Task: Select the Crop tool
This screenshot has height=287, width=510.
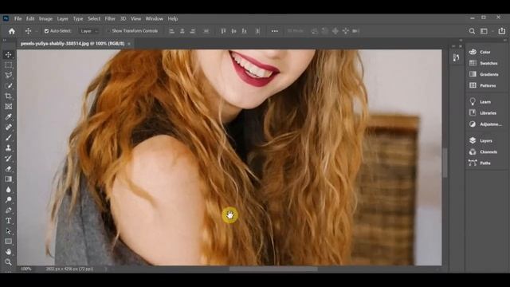Action: click(x=9, y=96)
